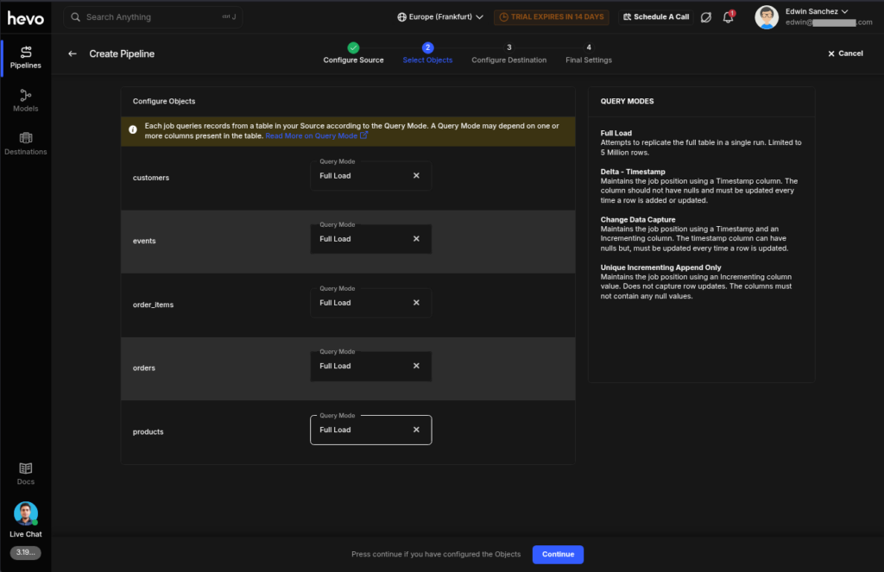Clear the customers Query Mode selection
The width and height of the screenshot is (884, 572).
416,176
